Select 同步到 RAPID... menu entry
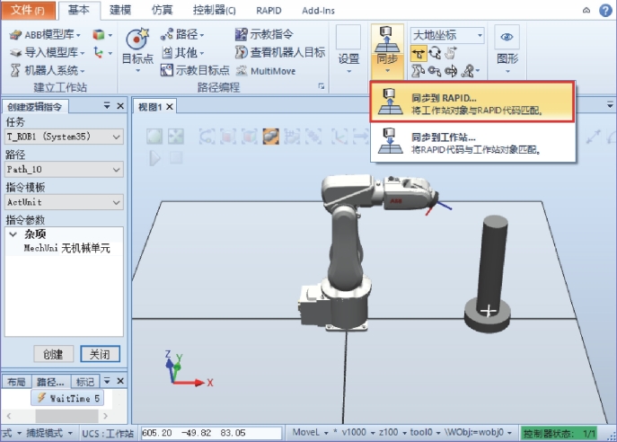The width and height of the screenshot is (617, 442). tap(472, 102)
